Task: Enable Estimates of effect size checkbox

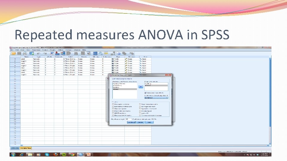Action: [113, 106]
